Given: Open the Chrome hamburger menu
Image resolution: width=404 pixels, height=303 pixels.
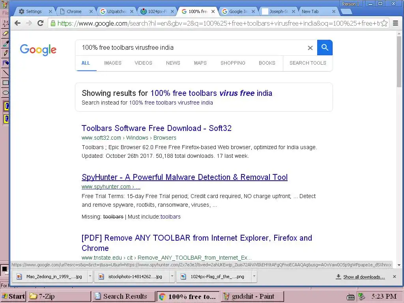Looking at the screenshot, I should tap(395, 23).
